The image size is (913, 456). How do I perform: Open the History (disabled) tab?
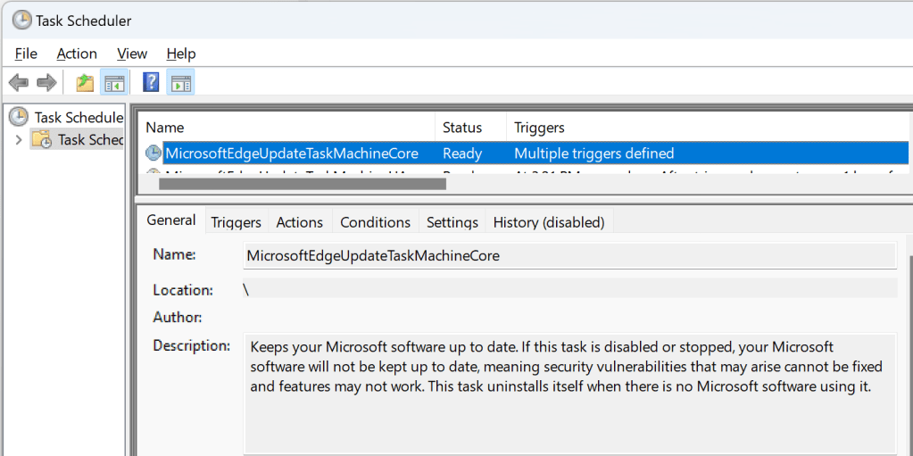(548, 222)
